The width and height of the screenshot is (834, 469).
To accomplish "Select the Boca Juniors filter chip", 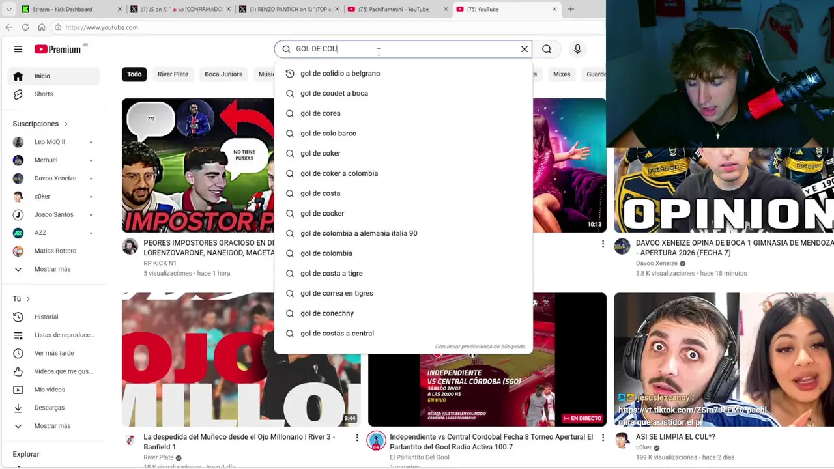I will tap(223, 74).
